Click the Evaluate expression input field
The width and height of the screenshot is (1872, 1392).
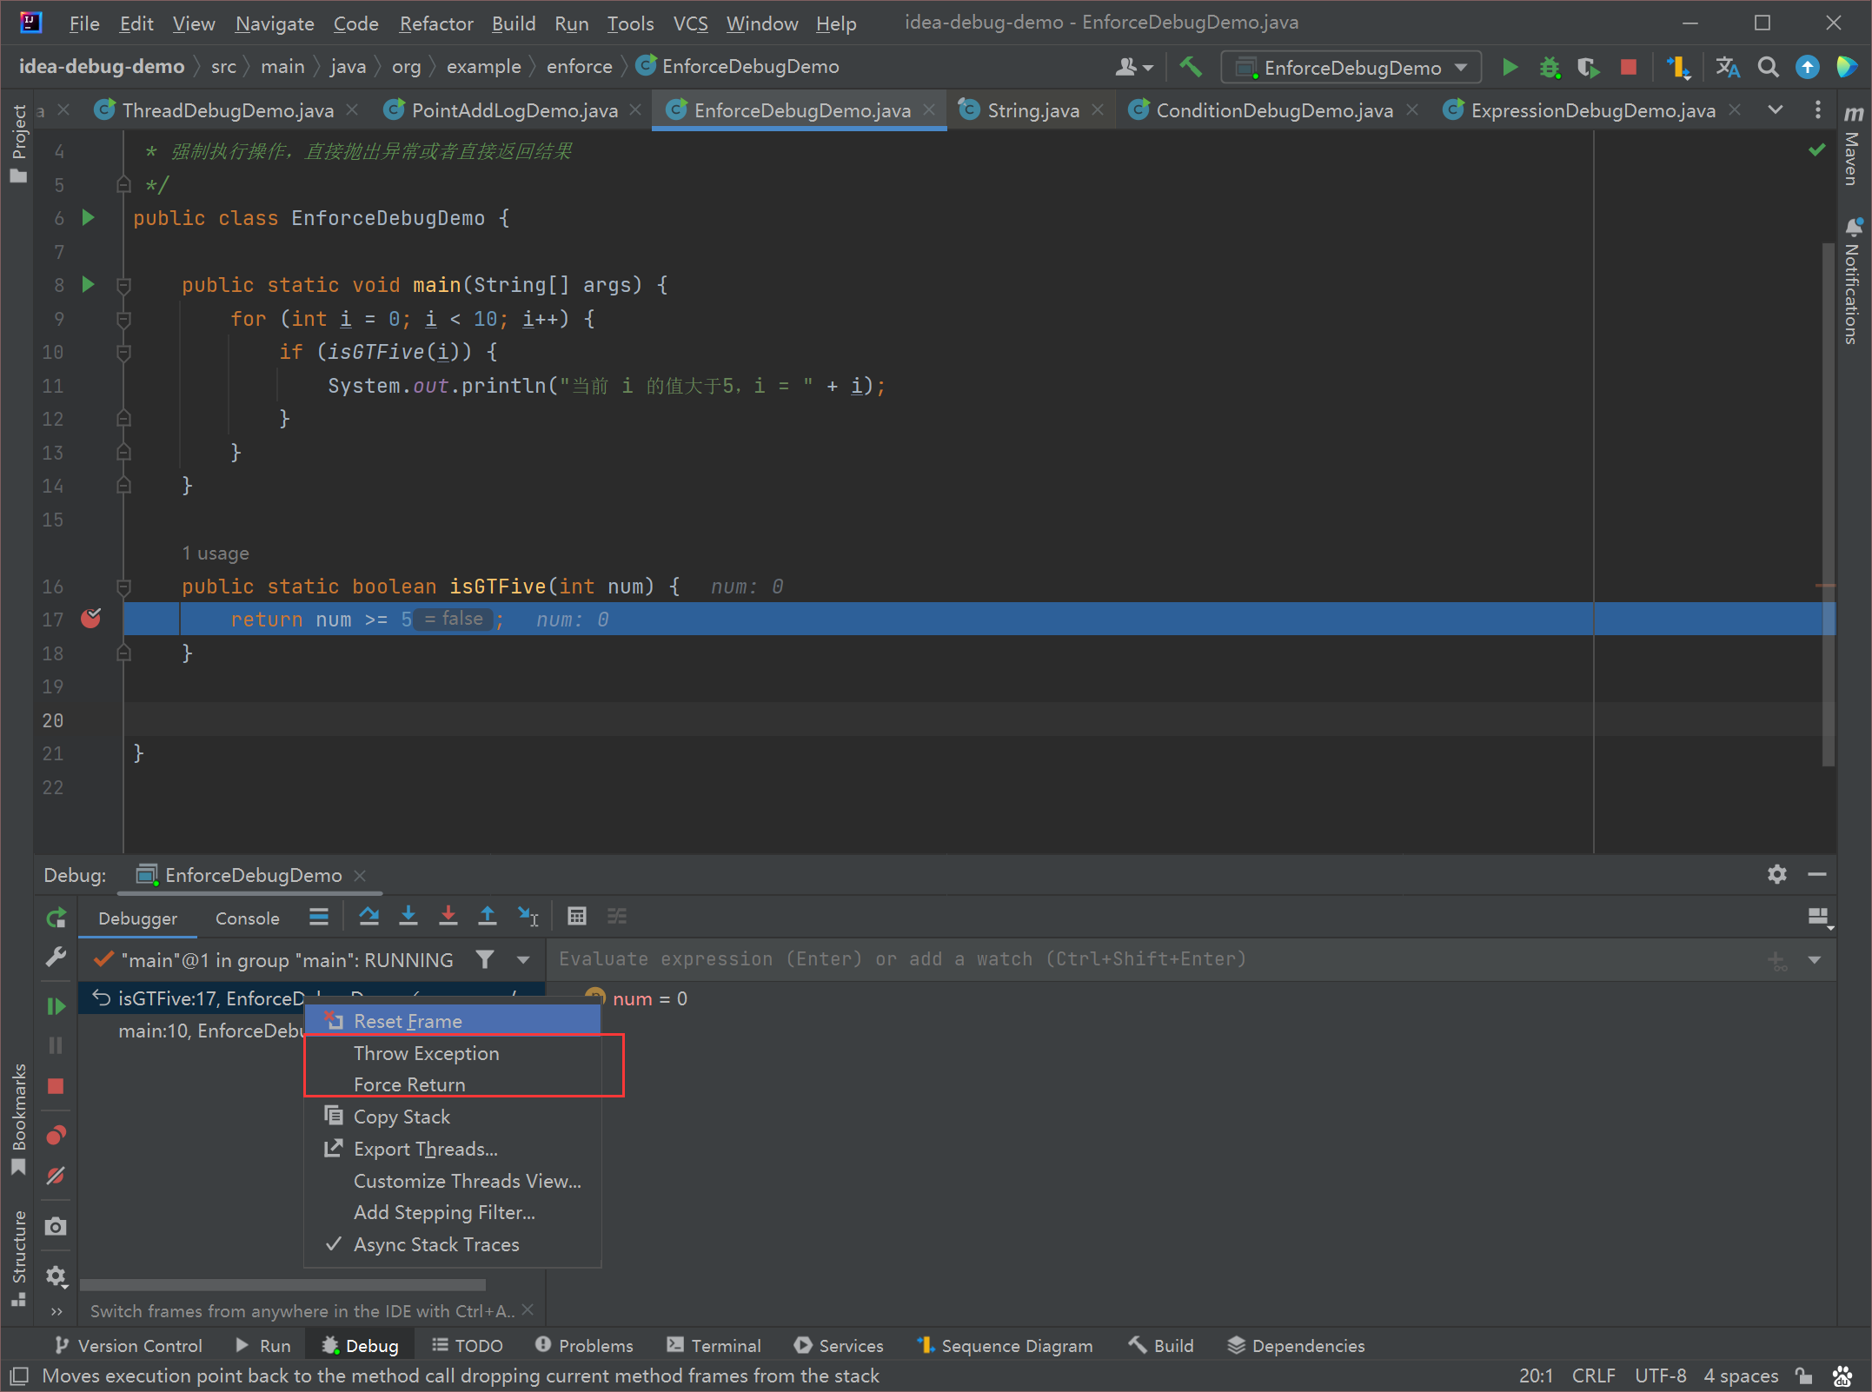1156,959
